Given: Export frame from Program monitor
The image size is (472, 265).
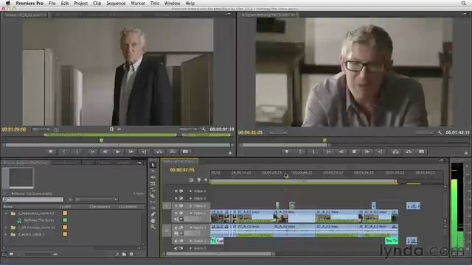Looking at the screenshot, I should (x=421, y=152).
